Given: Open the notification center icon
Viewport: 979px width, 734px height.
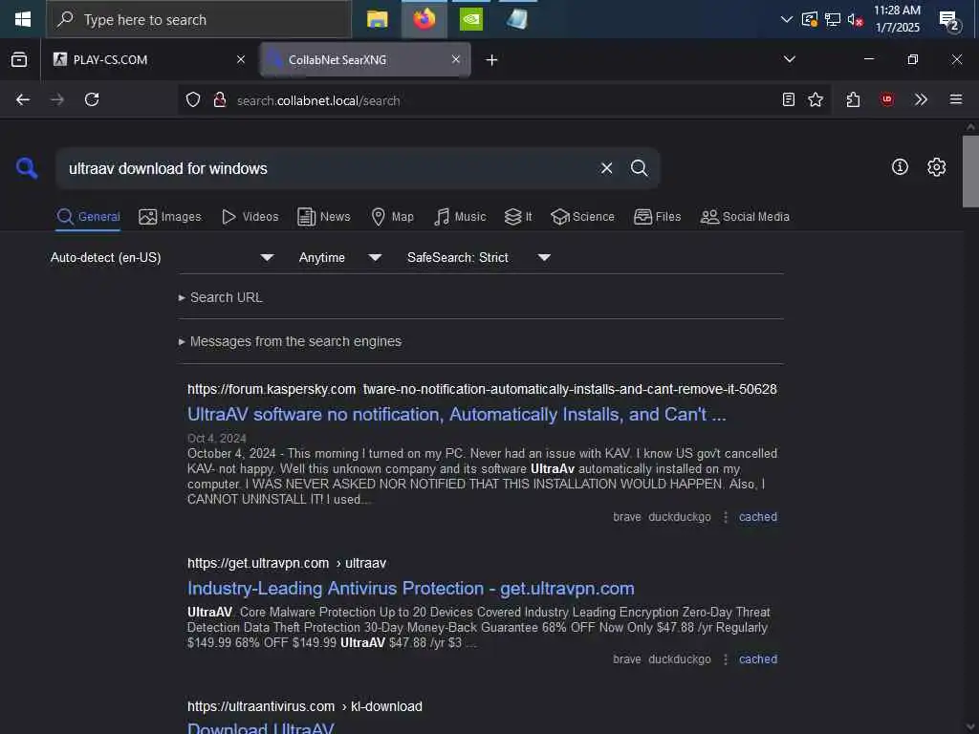Looking at the screenshot, I should click(x=949, y=20).
